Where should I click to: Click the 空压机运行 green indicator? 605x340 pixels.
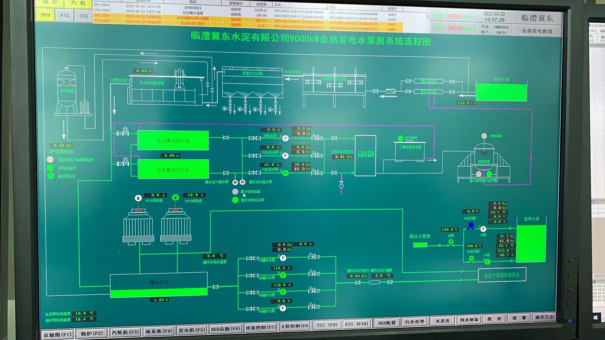(x=50, y=168)
